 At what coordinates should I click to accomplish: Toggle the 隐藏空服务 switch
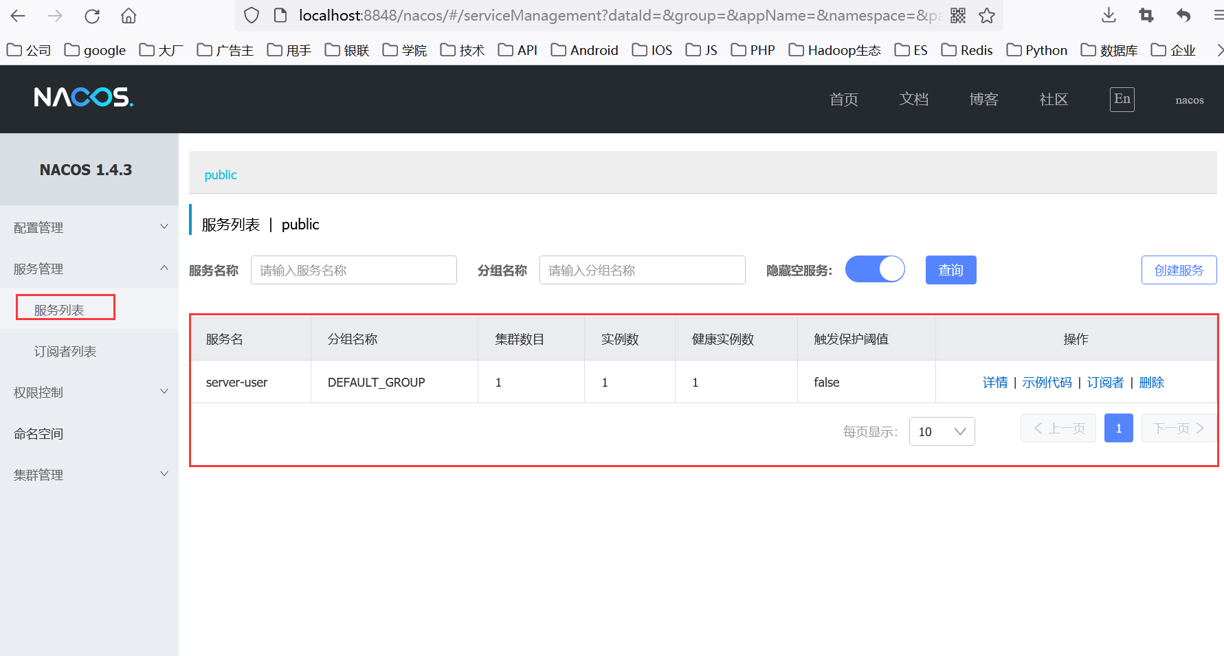(x=875, y=269)
